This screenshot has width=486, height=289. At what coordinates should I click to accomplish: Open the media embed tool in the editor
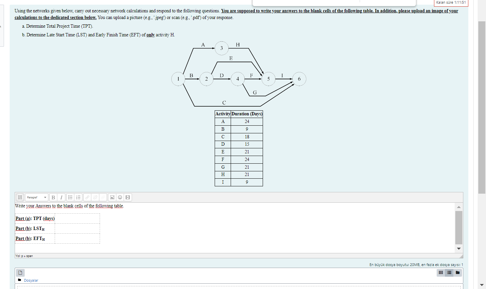127,197
